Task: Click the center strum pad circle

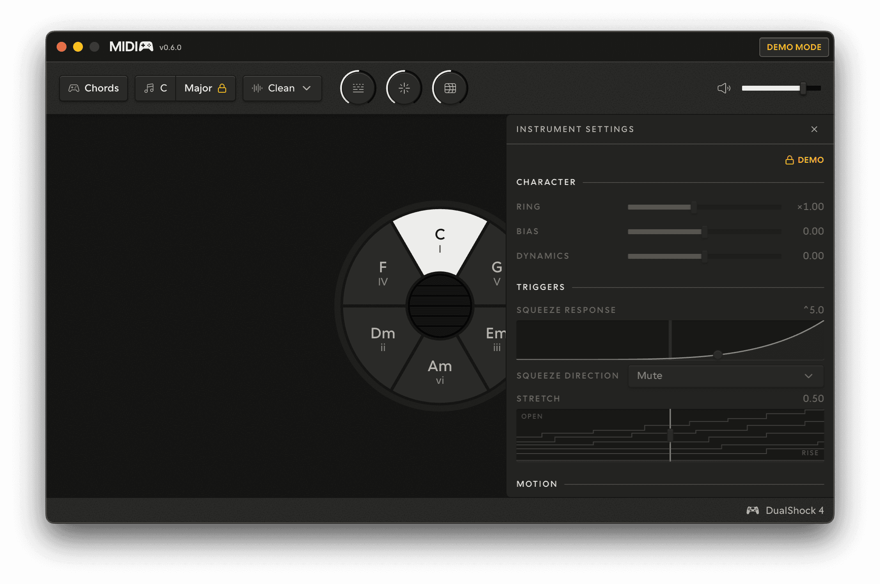Action: pos(440,306)
